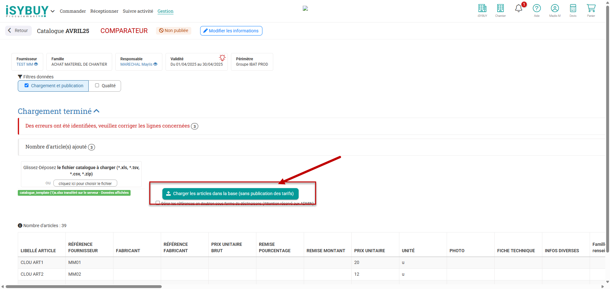Click the iSYBUY Procurement logo
This screenshot has width=610, height=289.
coord(27,11)
